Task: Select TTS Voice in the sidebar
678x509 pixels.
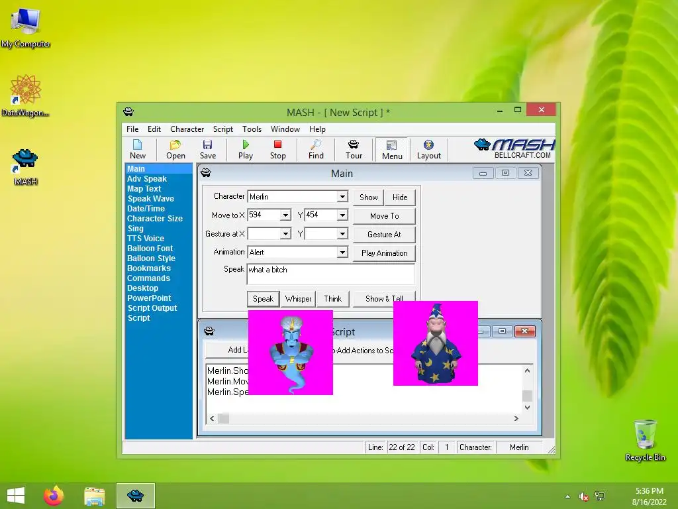Action: pos(146,239)
